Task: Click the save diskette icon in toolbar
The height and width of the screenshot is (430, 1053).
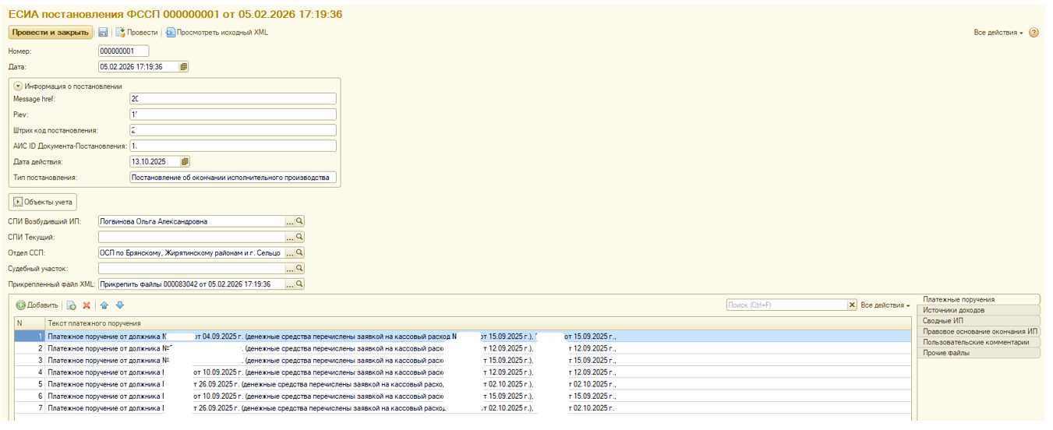Action: (x=102, y=33)
